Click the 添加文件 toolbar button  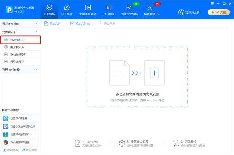pos(53,23)
